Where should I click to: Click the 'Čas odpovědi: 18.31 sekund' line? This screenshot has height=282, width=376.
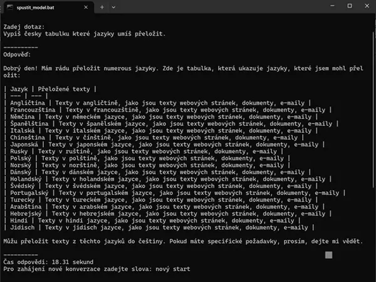(x=48, y=262)
